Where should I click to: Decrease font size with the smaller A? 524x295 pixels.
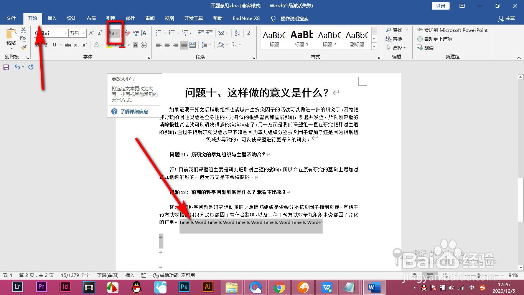[99, 33]
